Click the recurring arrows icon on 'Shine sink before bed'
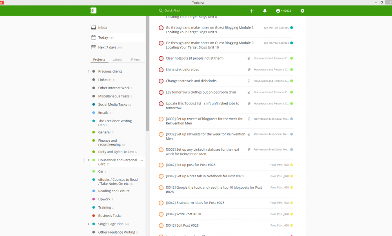Screen dimensions: 392x236 tap(248, 70)
